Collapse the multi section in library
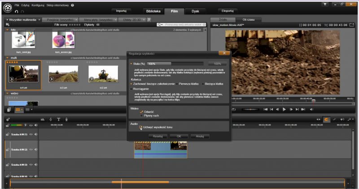 8,58
